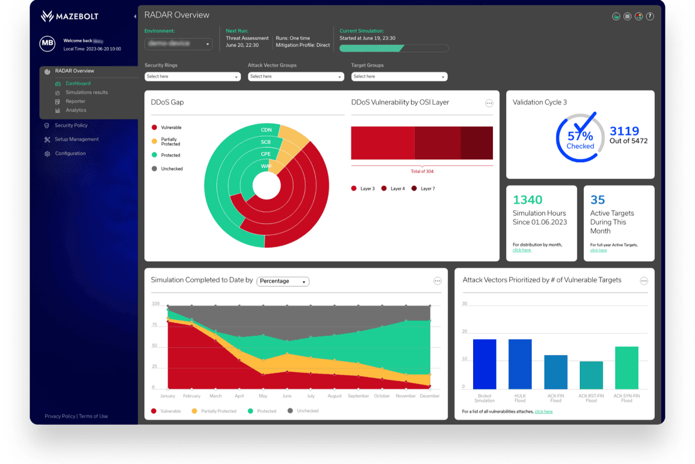Viewport: 695px width, 464px height.
Task: Click the stop simulation square icon
Action: tap(627, 16)
